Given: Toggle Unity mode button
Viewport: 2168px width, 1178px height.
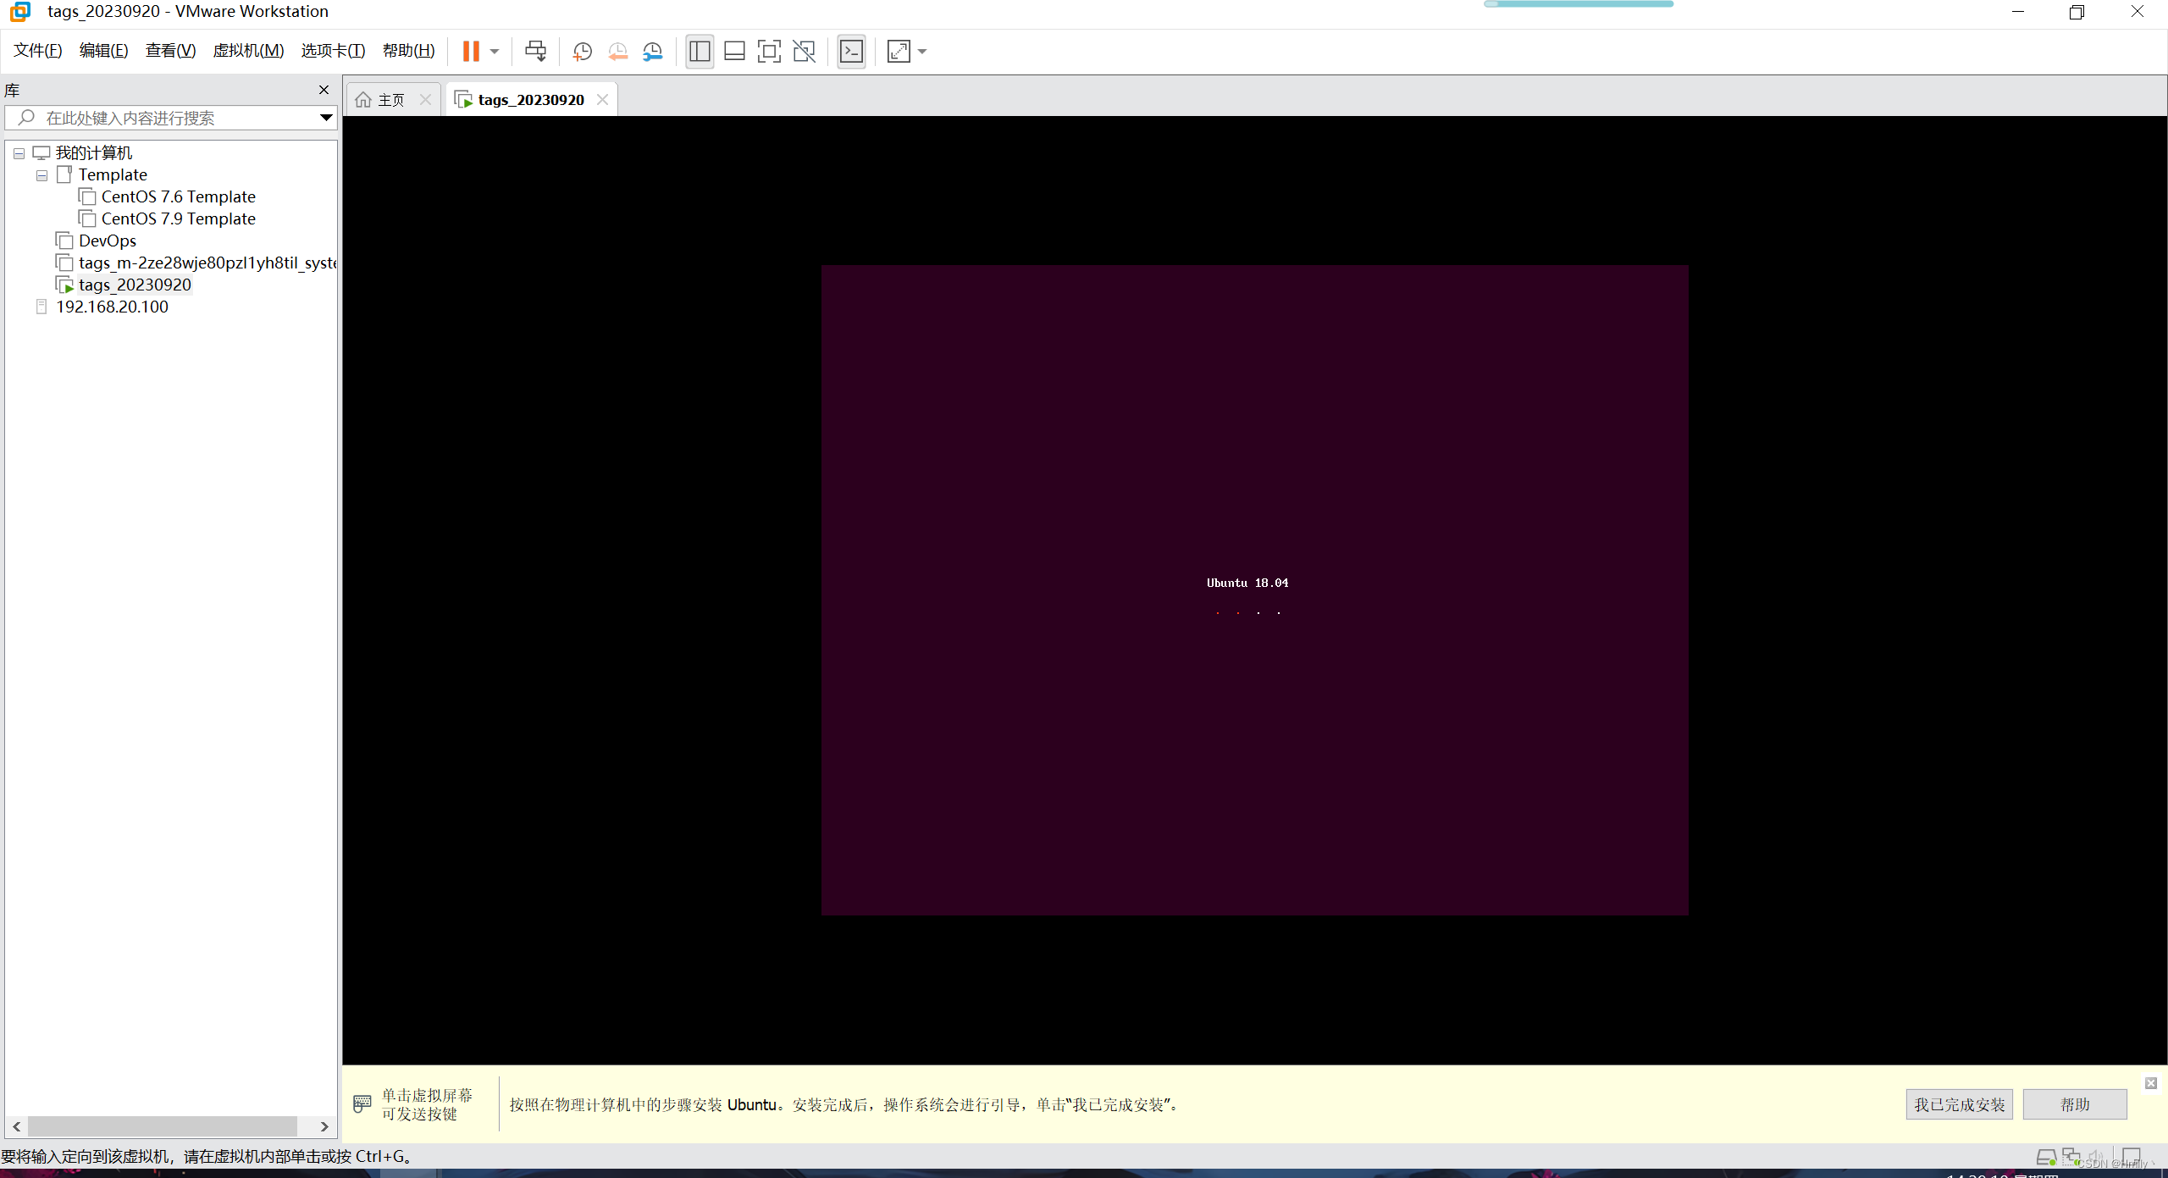Looking at the screenshot, I should click(803, 51).
